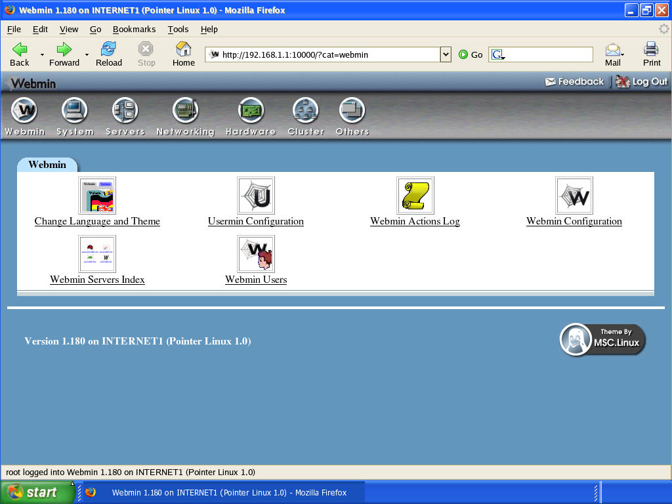Click the Usermin Configuration spider web icon
The image size is (672, 504).
(256, 196)
